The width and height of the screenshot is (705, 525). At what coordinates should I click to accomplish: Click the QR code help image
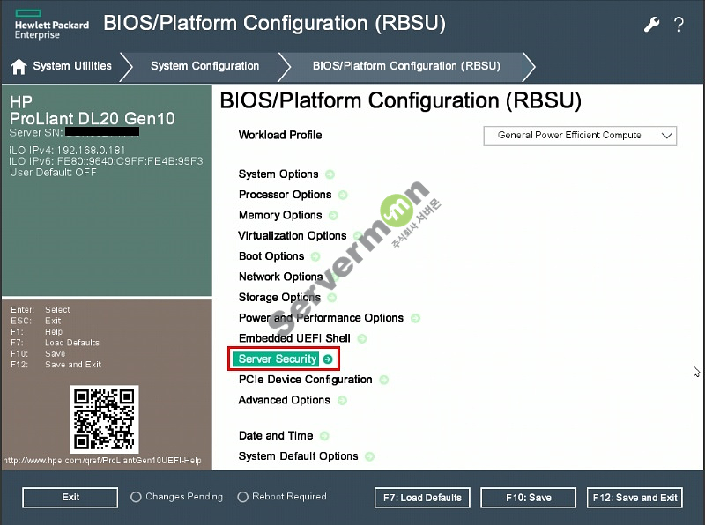point(104,419)
